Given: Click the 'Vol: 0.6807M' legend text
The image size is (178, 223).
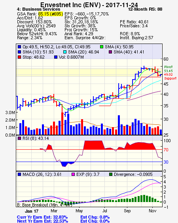Looking at the screenshot, I should pos(71,57).
